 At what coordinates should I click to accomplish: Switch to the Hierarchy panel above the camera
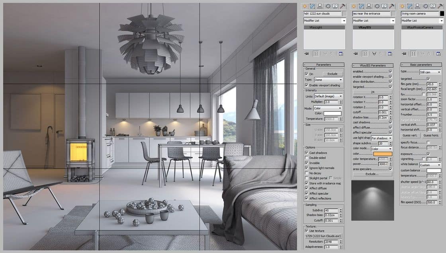[x=417, y=6]
